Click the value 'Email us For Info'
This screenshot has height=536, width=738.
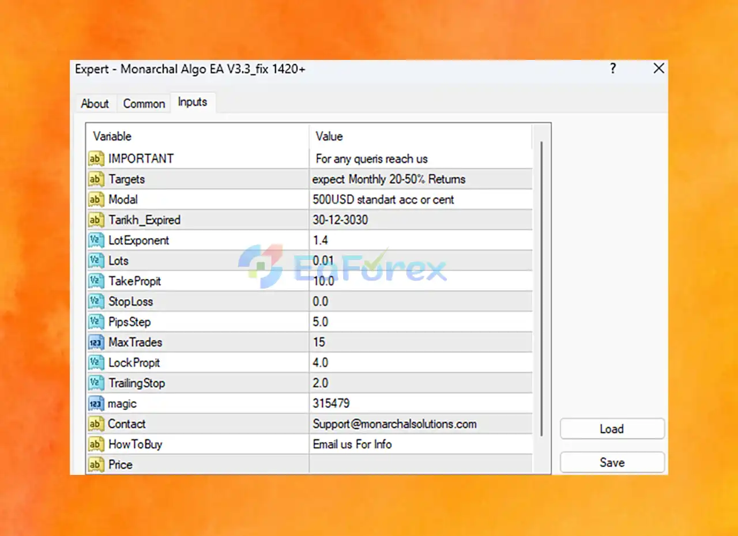pos(352,444)
